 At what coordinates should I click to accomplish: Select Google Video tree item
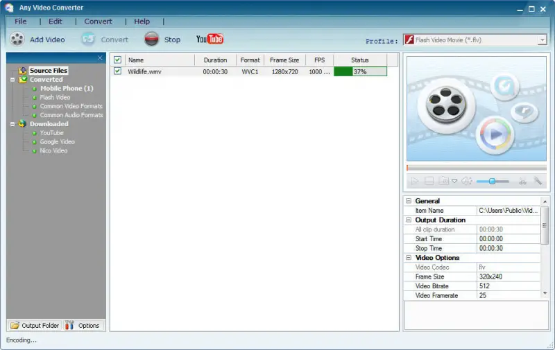pyautogui.click(x=58, y=141)
